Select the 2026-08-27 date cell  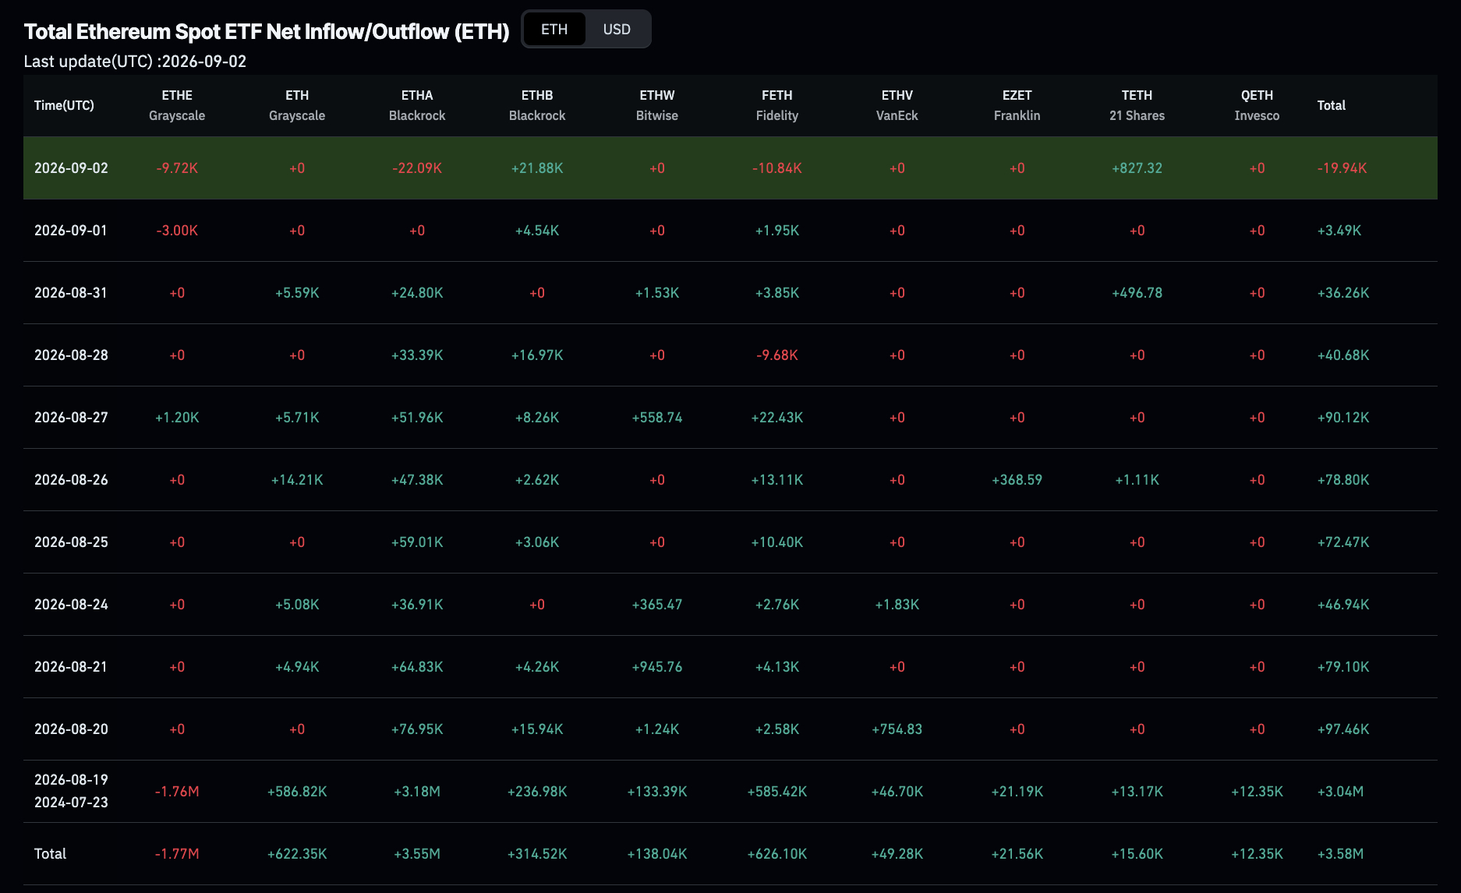tap(71, 418)
